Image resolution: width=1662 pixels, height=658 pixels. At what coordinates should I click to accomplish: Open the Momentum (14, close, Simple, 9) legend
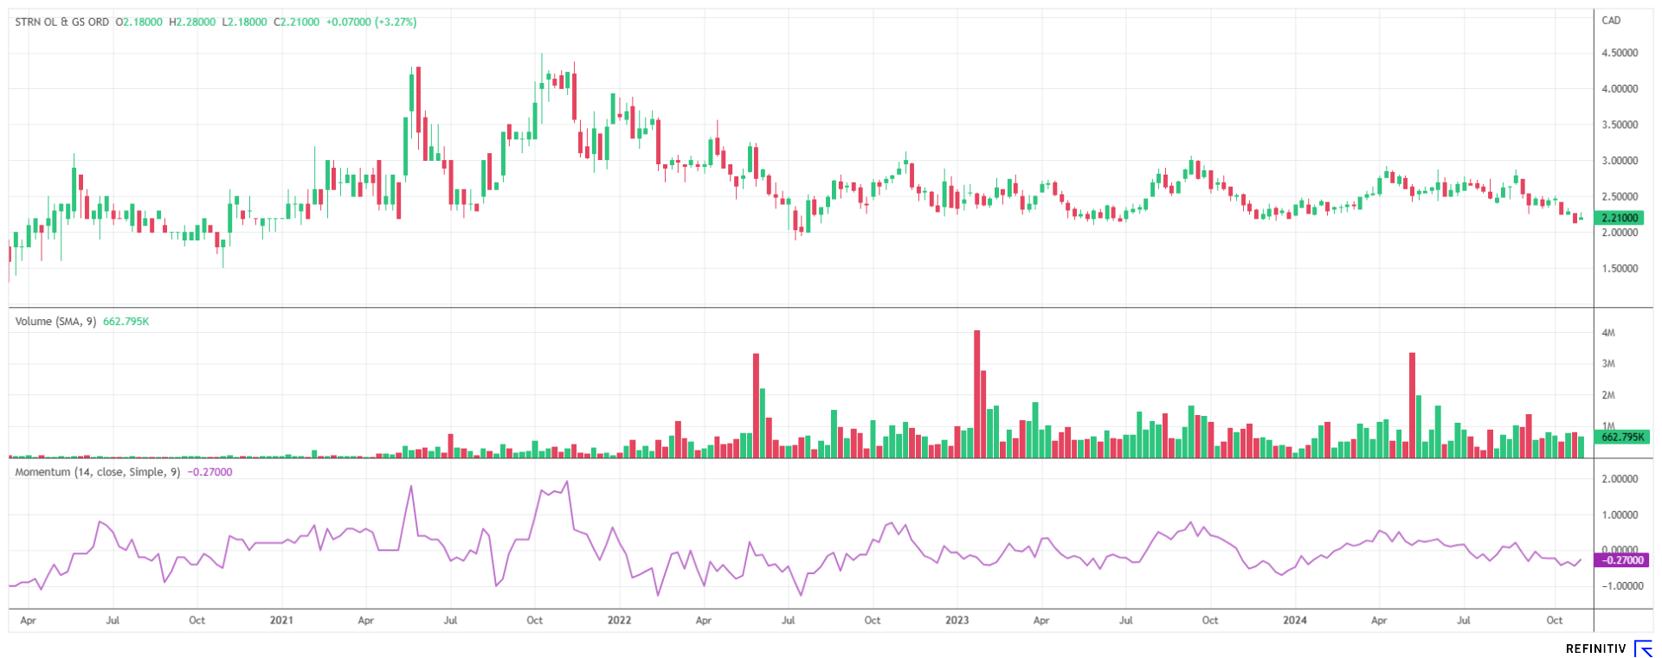pos(97,472)
